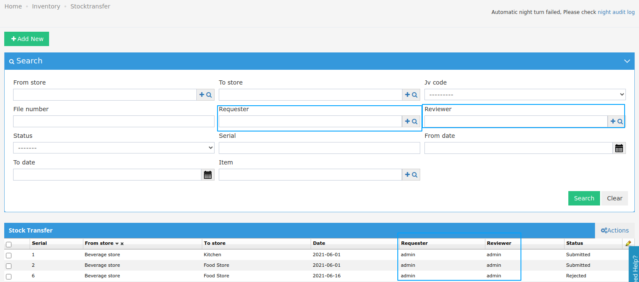Image resolution: width=639 pixels, height=282 pixels.
Task: Click Submitted status in serial 1 row
Action: click(578, 255)
